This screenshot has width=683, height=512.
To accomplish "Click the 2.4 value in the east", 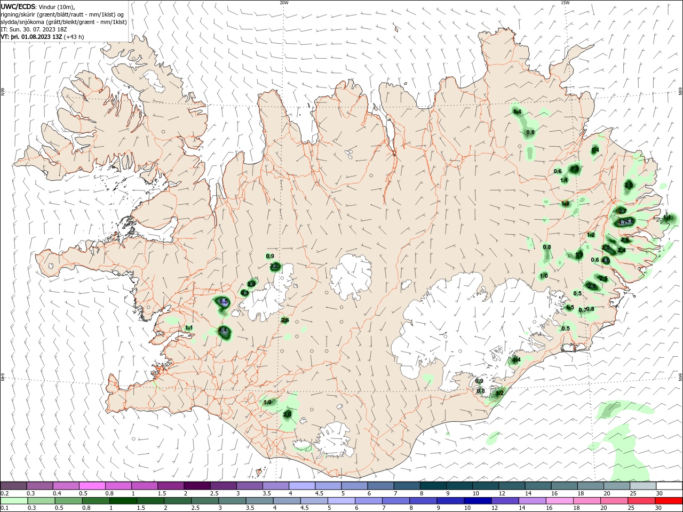I will (x=622, y=250).
